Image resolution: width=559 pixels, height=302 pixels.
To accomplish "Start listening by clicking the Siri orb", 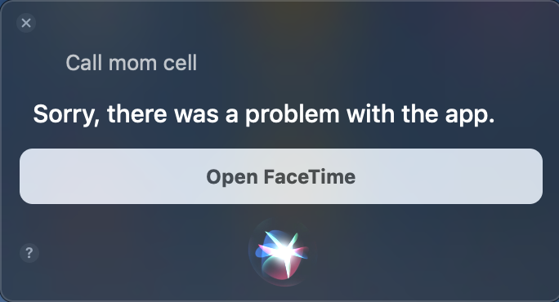I will pos(282,253).
